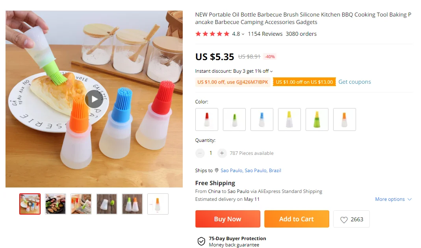Change the Sao Paulo shipping destination

[251, 171]
